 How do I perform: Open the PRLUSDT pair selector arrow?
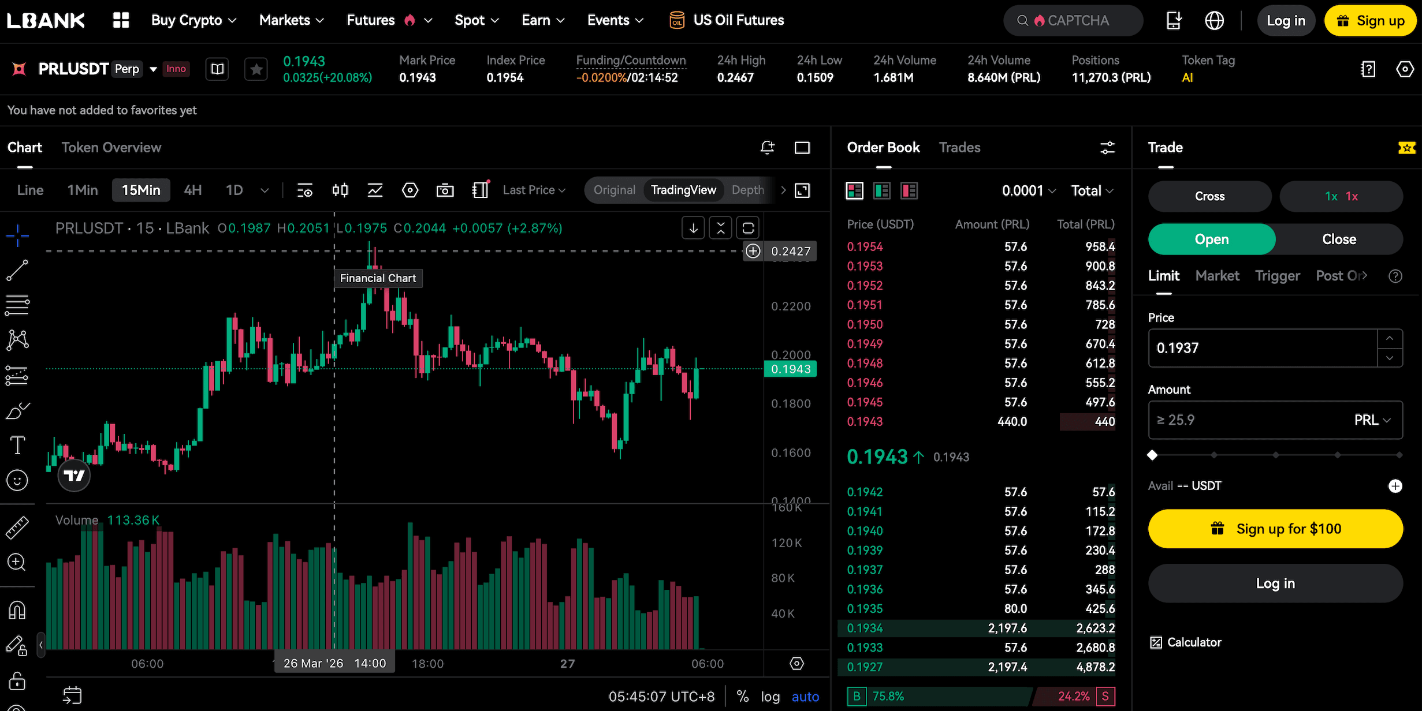[154, 69]
